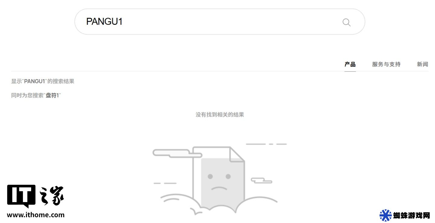Click the bold PANGU1 in results heading
The width and height of the screenshot is (435, 223).
click(35, 81)
